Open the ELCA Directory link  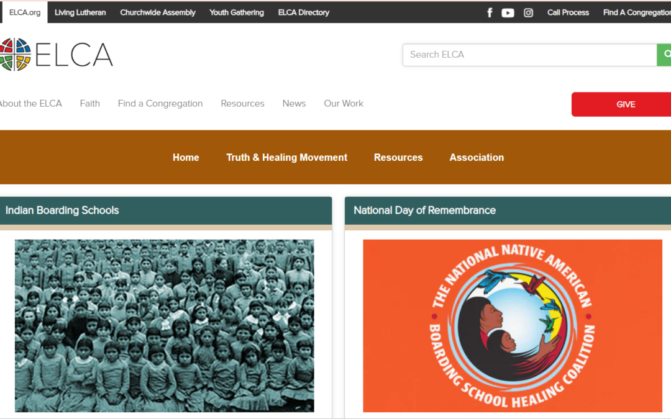pos(304,12)
